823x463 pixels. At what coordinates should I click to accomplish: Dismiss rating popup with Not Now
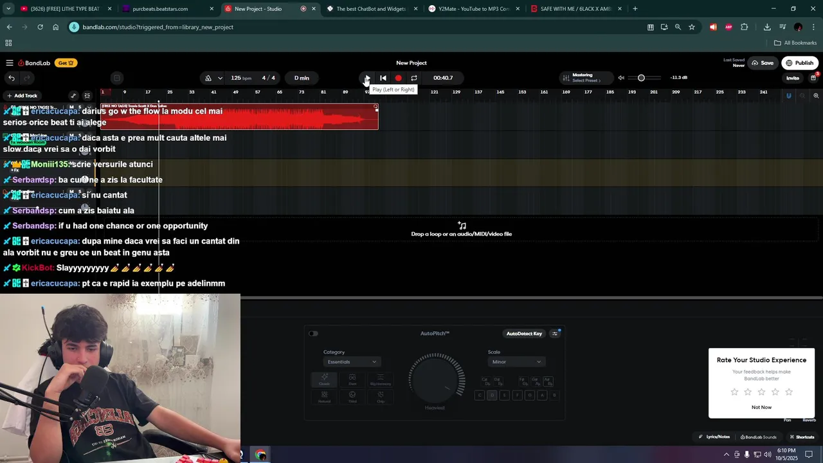tap(761, 407)
